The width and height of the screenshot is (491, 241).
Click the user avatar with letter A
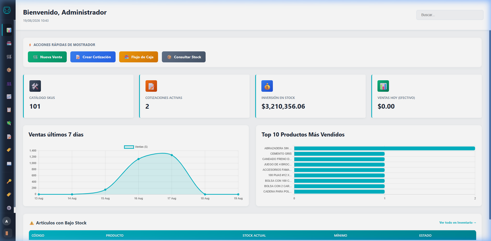coord(7,221)
